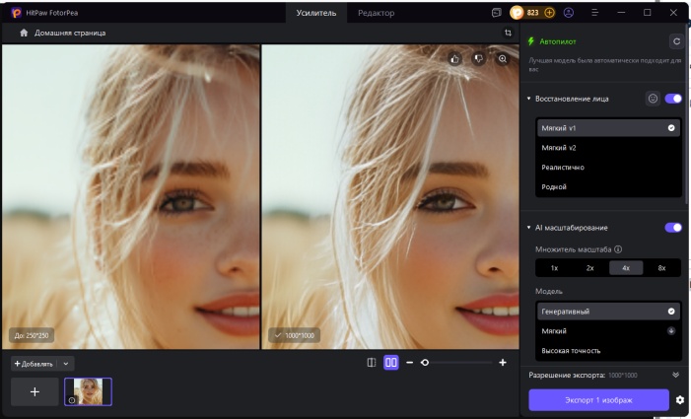Image resolution: width=691 pixels, height=419 pixels.
Task: Click the crop tool icon
Action: pyautogui.click(x=508, y=33)
